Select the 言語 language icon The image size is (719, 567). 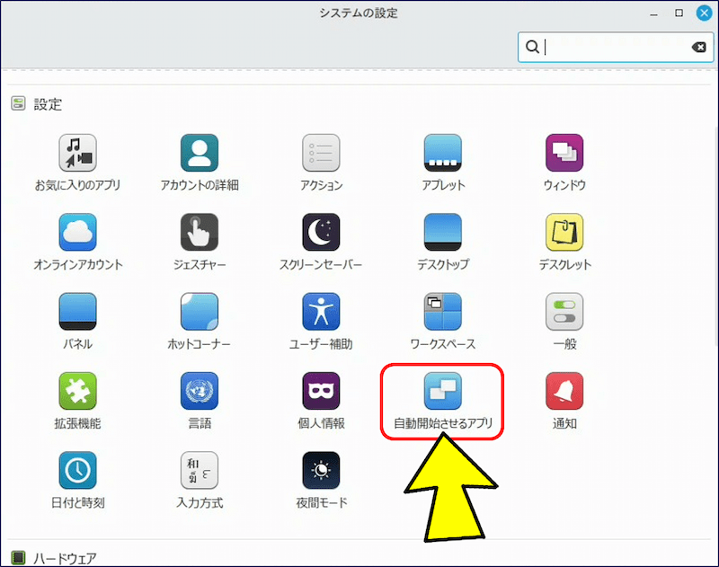(199, 390)
